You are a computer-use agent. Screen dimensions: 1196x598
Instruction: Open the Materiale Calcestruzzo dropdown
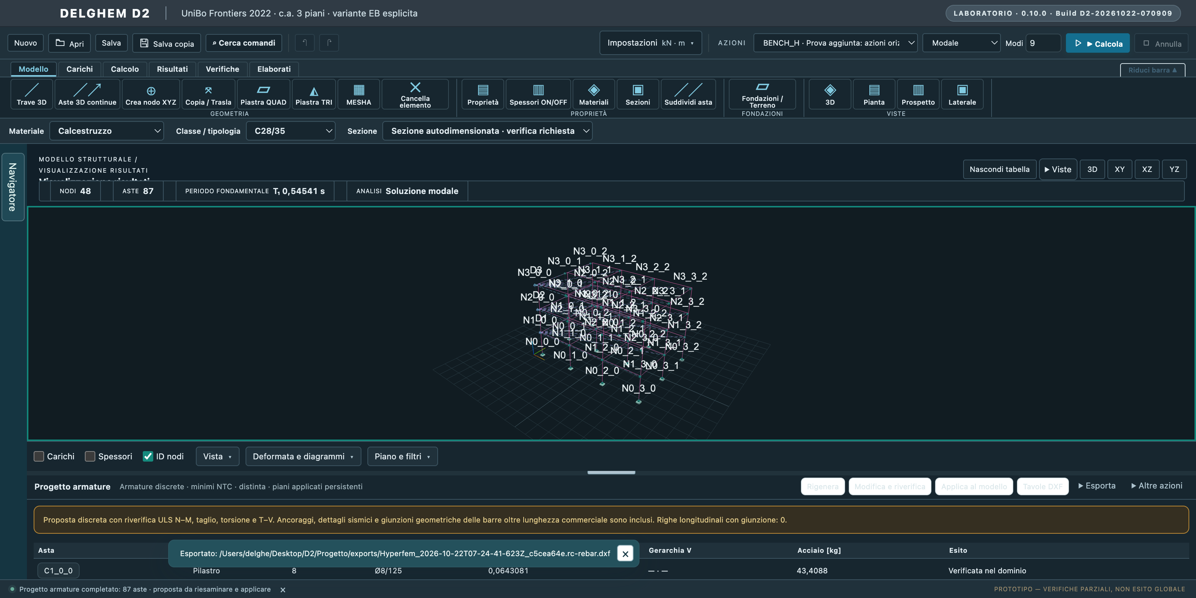(107, 131)
